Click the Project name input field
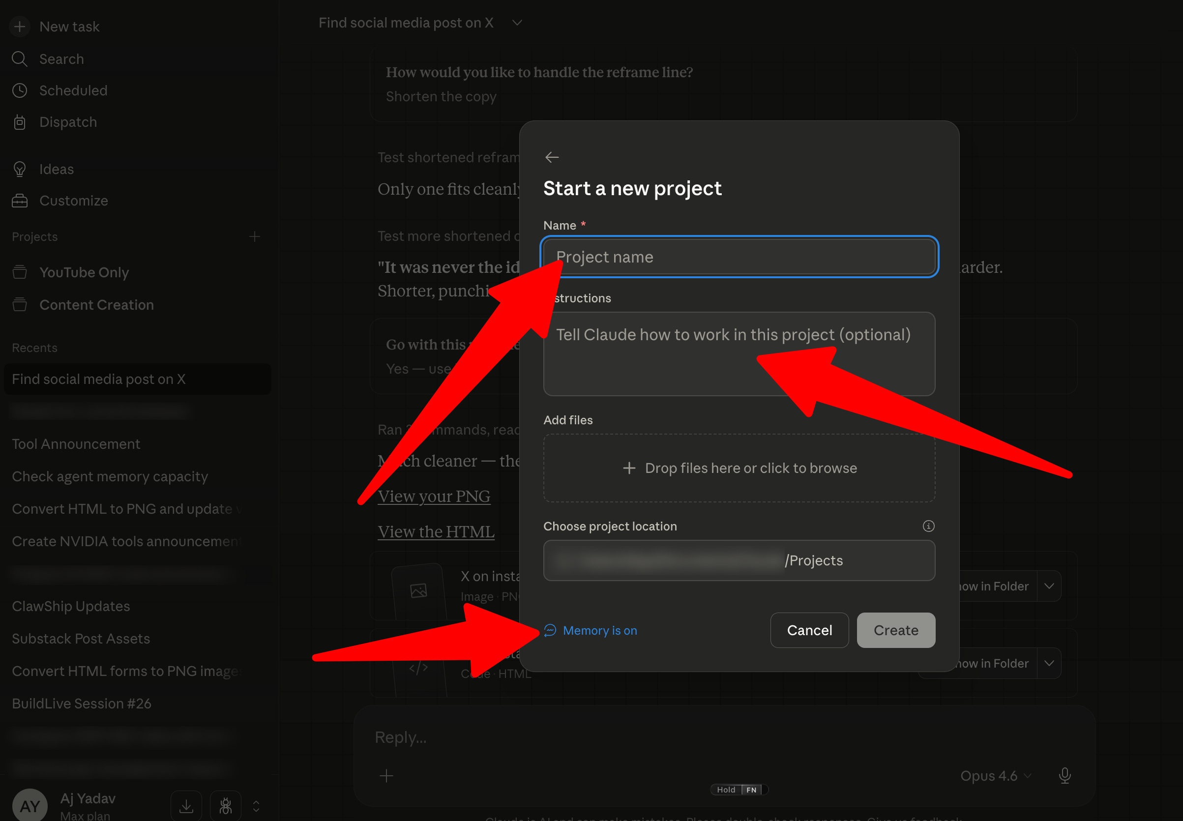 coord(739,257)
